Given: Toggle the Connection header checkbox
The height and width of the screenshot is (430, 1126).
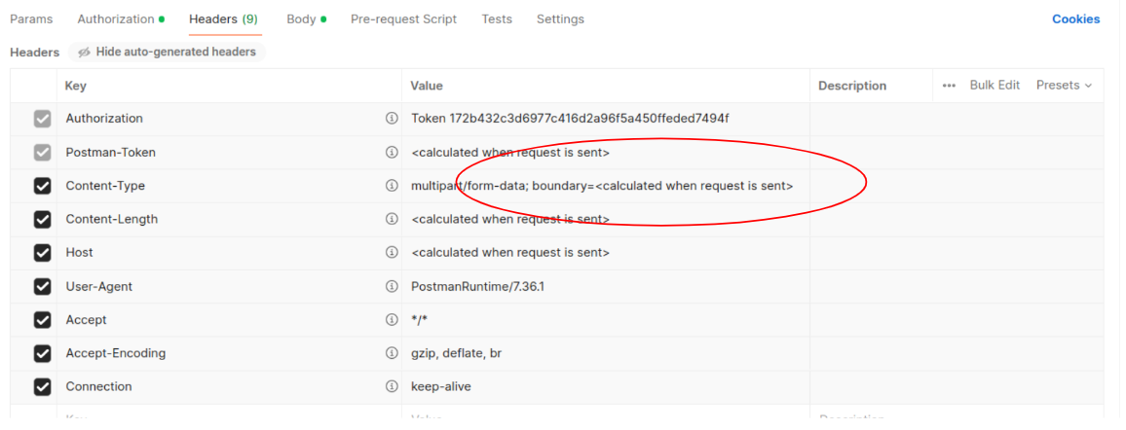Looking at the screenshot, I should pos(42,387).
